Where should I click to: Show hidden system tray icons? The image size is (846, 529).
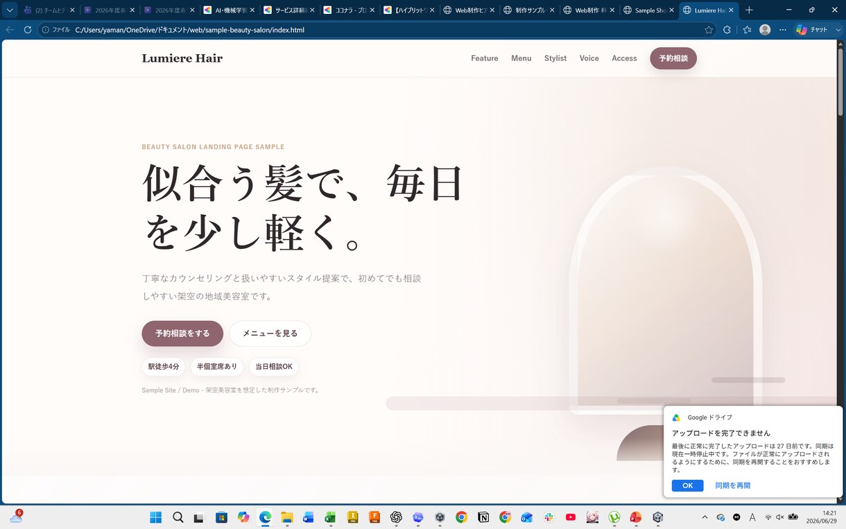click(x=705, y=517)
